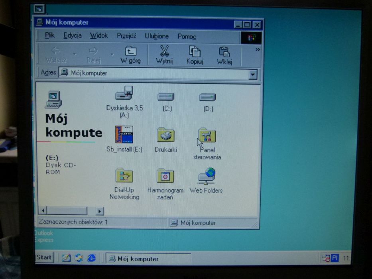The width and height of the screenshot is (372, 279).
Task: Click the Wstecz back arrow button
Action: [56, 55]
